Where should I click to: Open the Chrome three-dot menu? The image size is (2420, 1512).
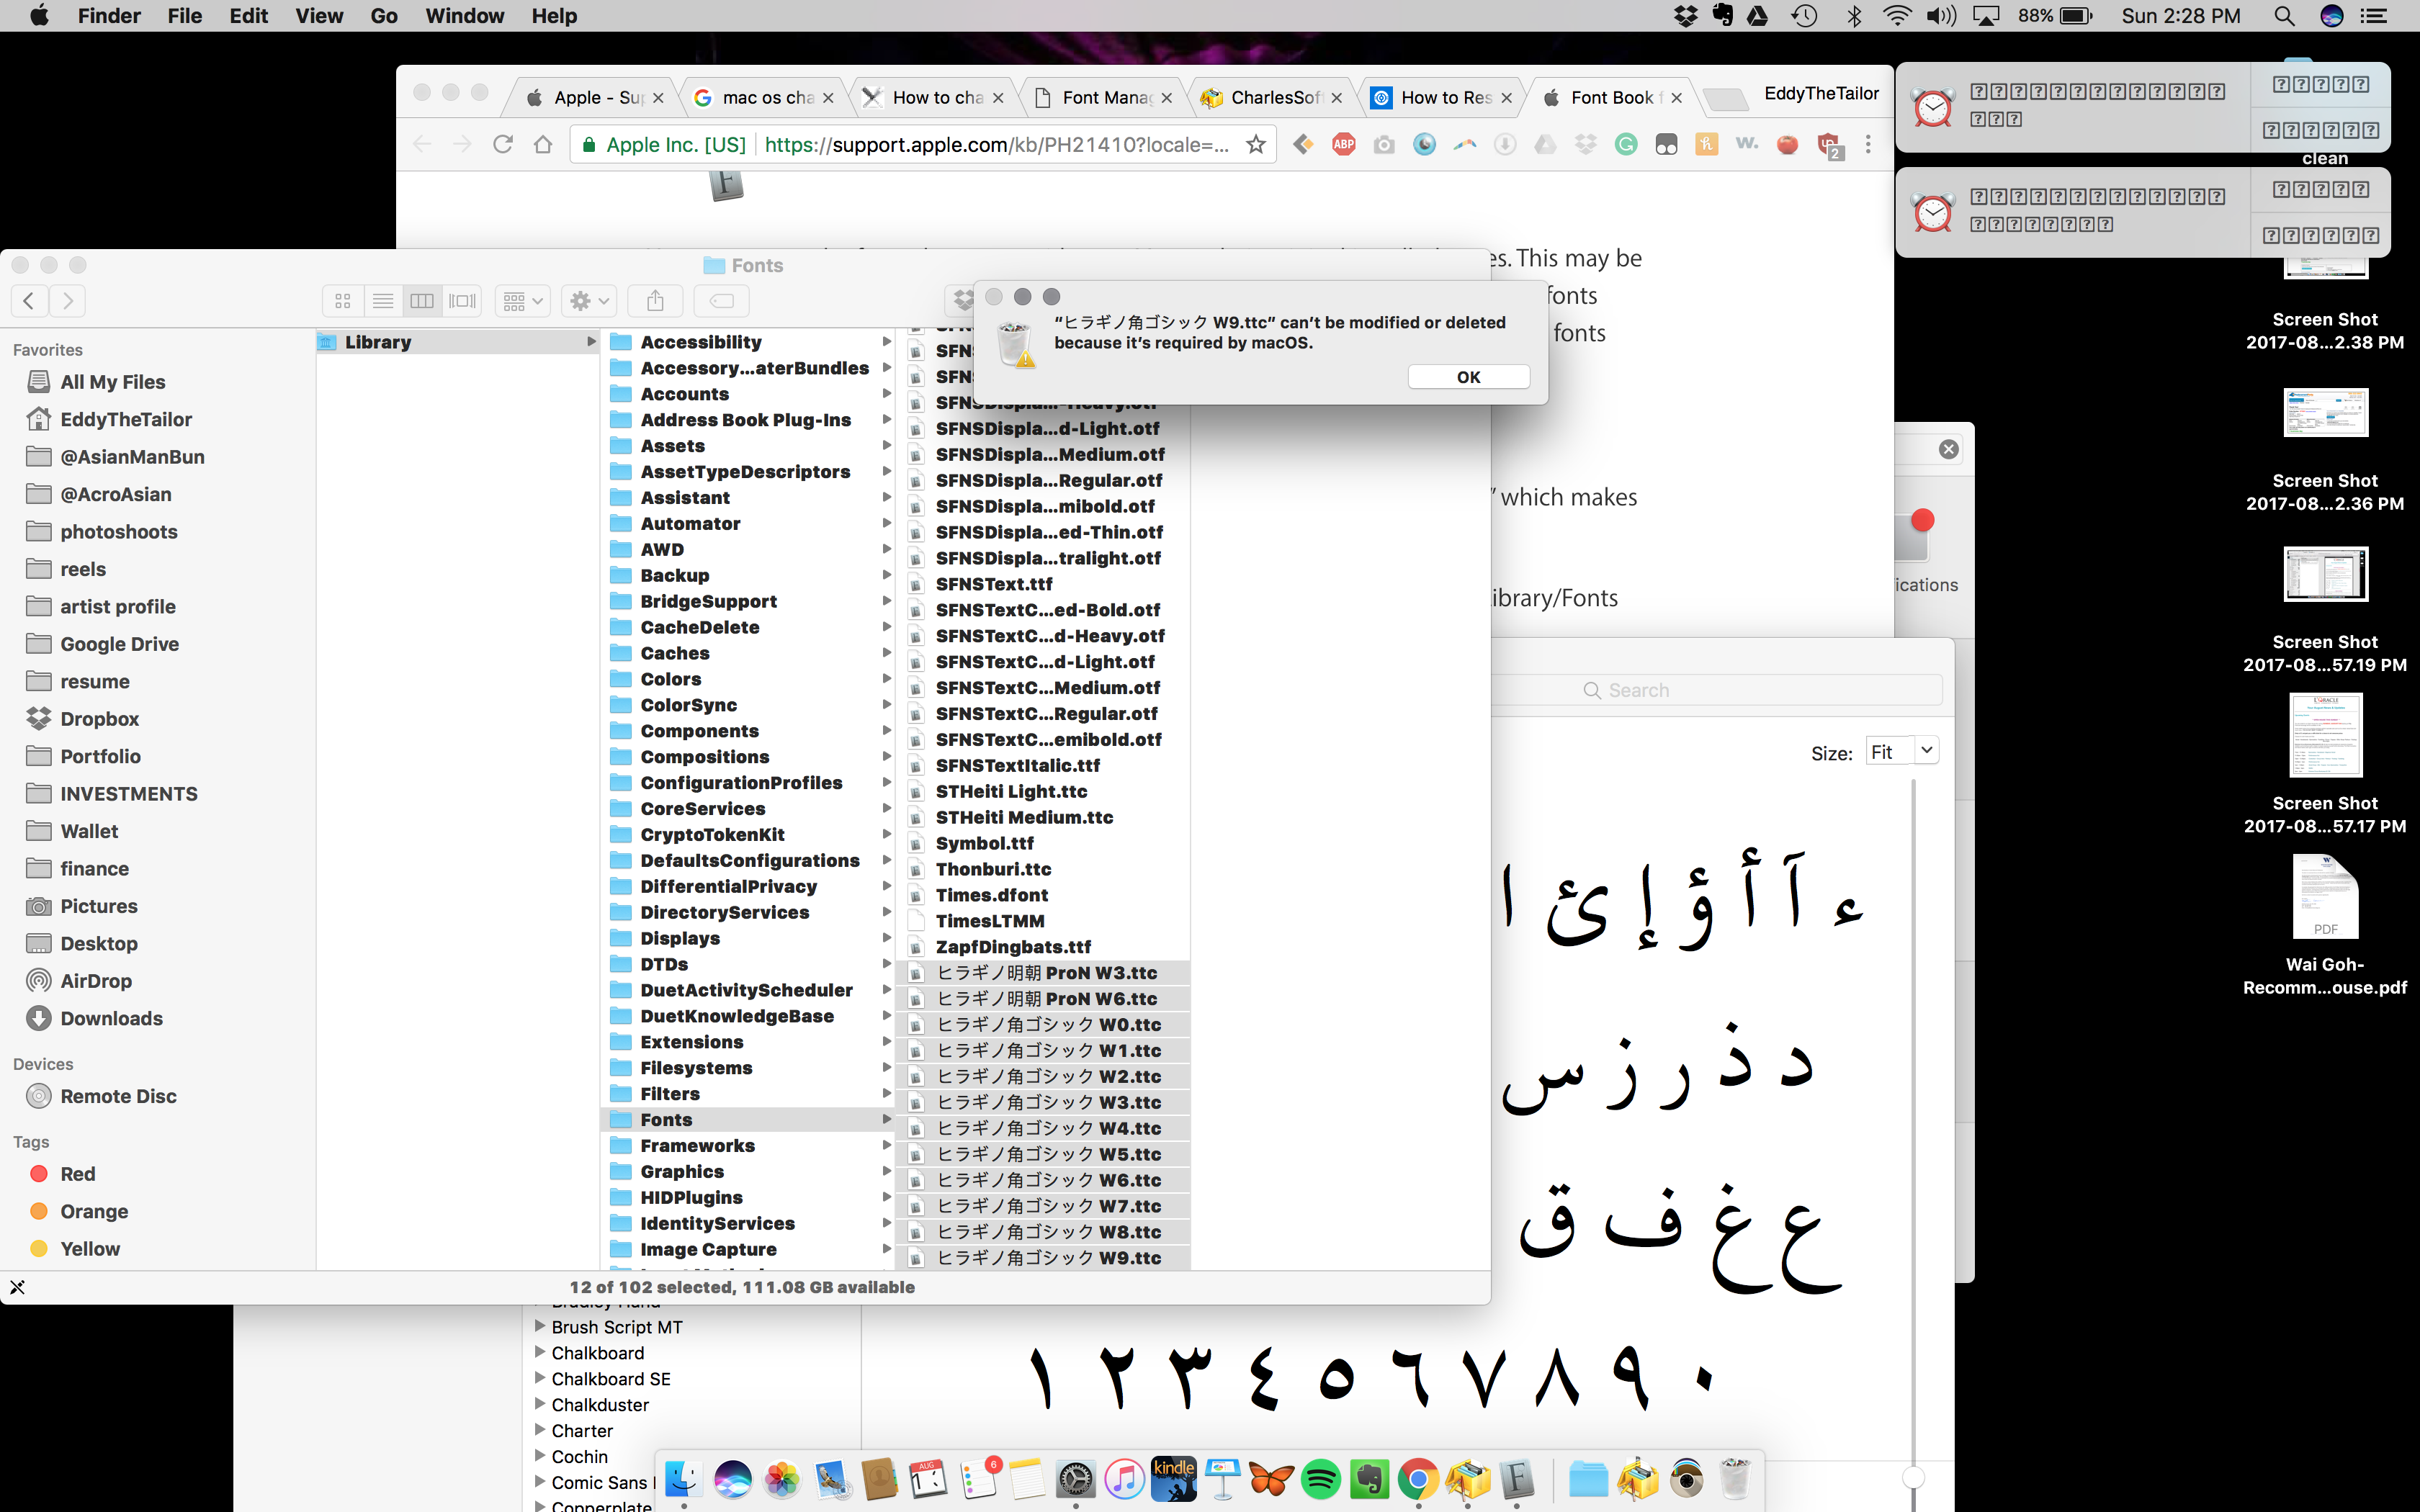click(x=1868, y=145)
